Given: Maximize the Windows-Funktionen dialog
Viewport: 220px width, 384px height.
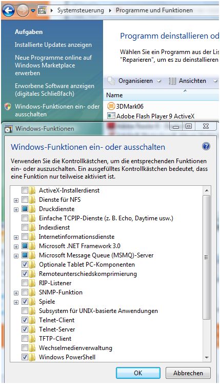Looking at the screenshot, I should tap(189, 126).
